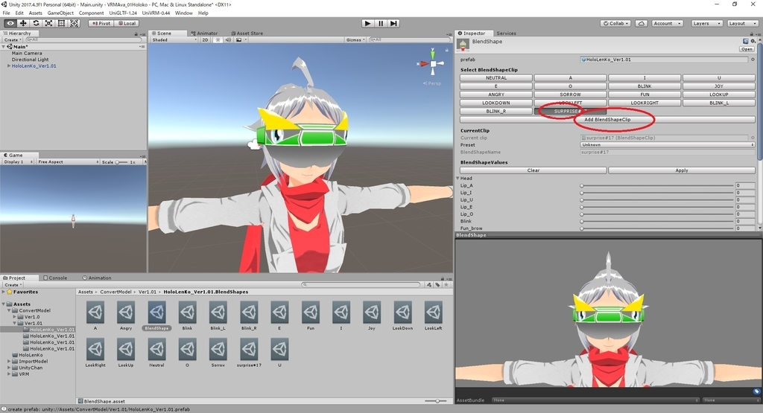Select the Scale tool
The image size is (763, 413).
(x=48, y=23)
